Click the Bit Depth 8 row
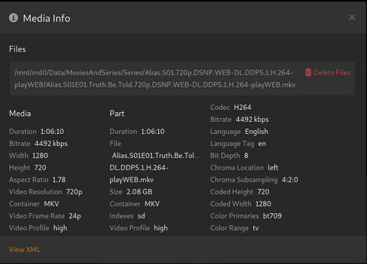The image size is (367, 264). coord(229,156)
